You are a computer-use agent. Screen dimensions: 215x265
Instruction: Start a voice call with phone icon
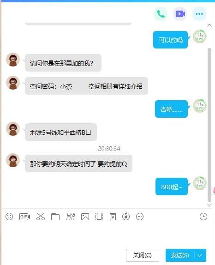(x=161, y=14)
